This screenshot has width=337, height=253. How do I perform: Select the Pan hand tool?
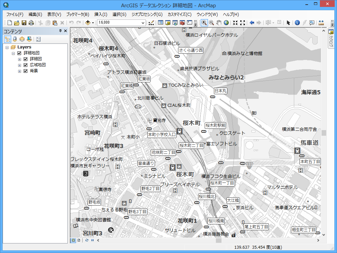point(219,23)
